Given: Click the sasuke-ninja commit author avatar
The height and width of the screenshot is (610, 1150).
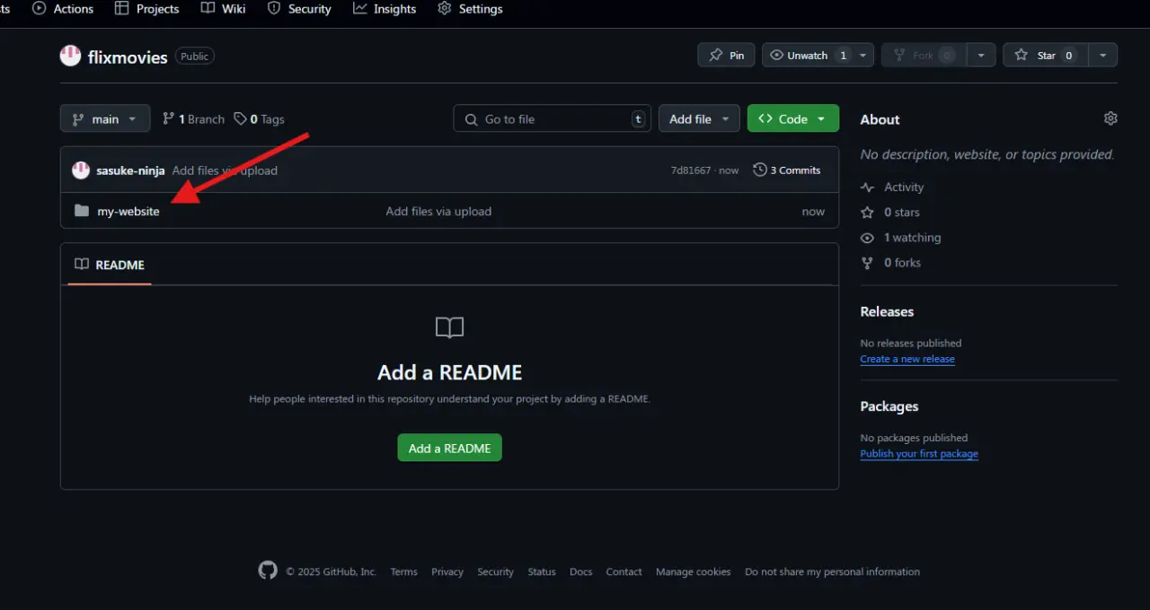Looking at the screenshot, I should tap(81, 170).
